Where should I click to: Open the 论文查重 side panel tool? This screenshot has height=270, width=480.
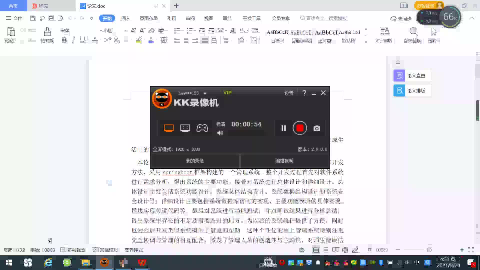pyautogui.click(x=412, y=75)
